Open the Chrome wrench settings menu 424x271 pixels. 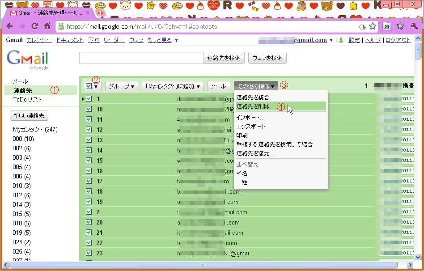[x=414, y=26]
